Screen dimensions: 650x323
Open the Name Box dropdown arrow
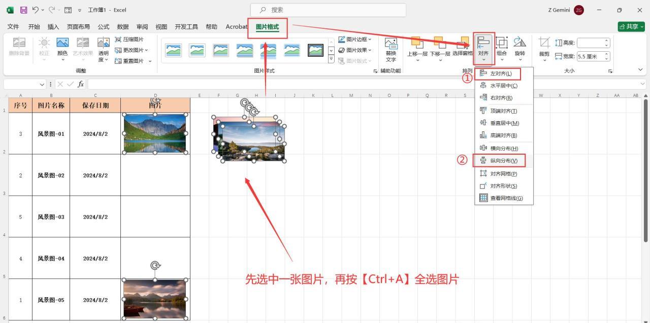(42, 84)
